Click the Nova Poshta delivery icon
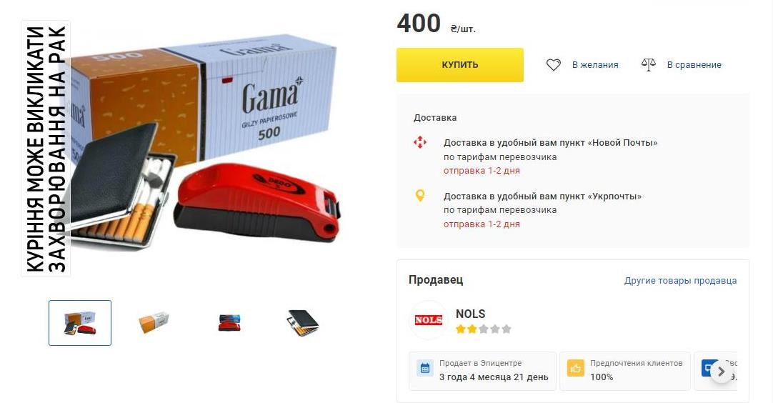 point(419,143)
